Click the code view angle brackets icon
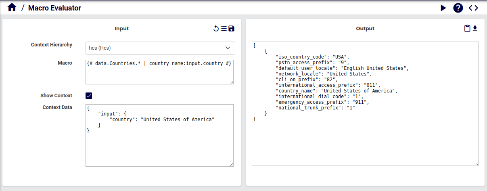This screenshot has width=487, height=191. pyautogui.click(x=473, y=8)
